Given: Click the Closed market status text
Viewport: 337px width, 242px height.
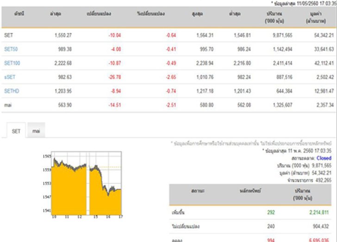Looking at the screenshot, I should tap(324, 158).
